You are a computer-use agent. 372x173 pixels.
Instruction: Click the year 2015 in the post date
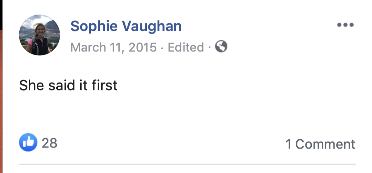(142, 47)
